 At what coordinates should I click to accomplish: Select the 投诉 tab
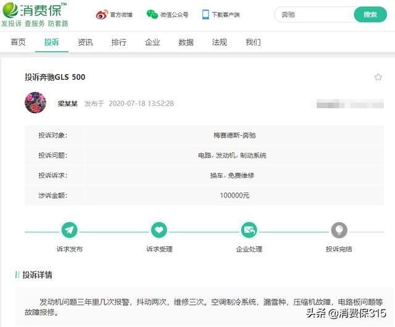[52, 42]
